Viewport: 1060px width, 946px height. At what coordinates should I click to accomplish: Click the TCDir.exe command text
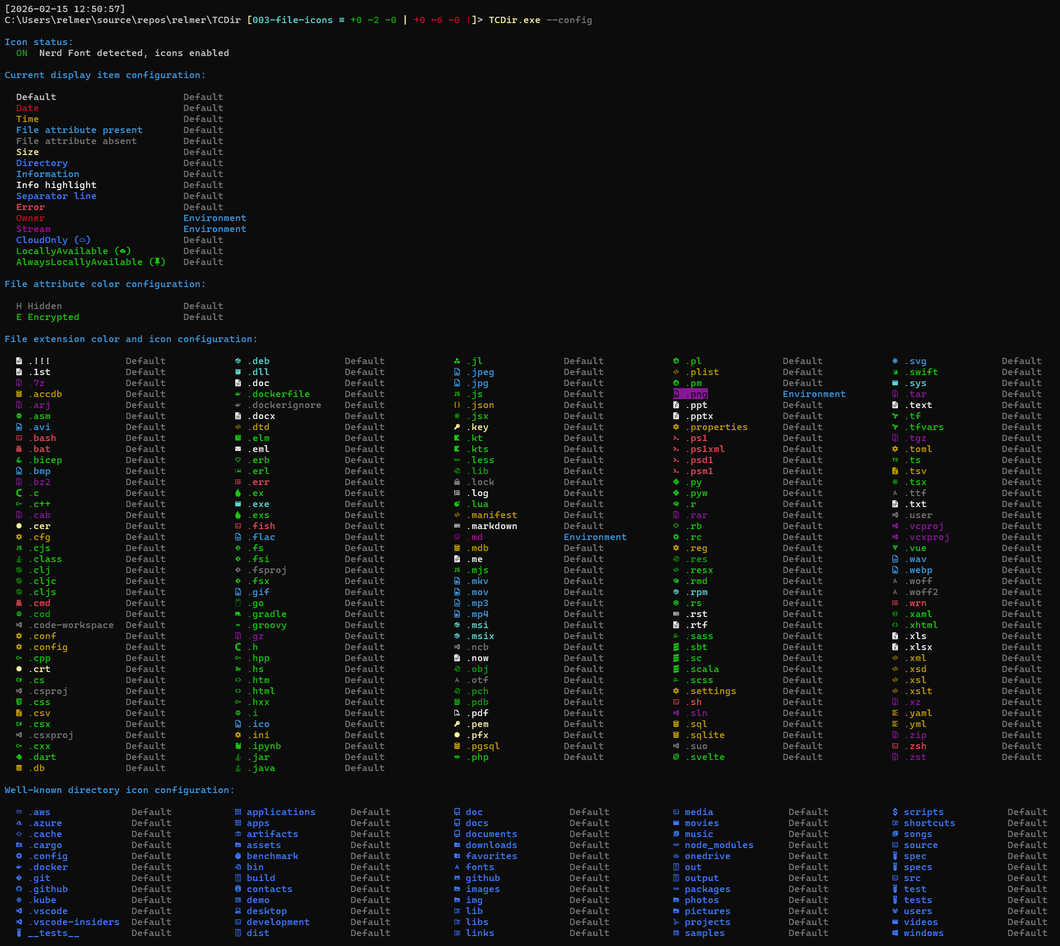tap(514, 20)
